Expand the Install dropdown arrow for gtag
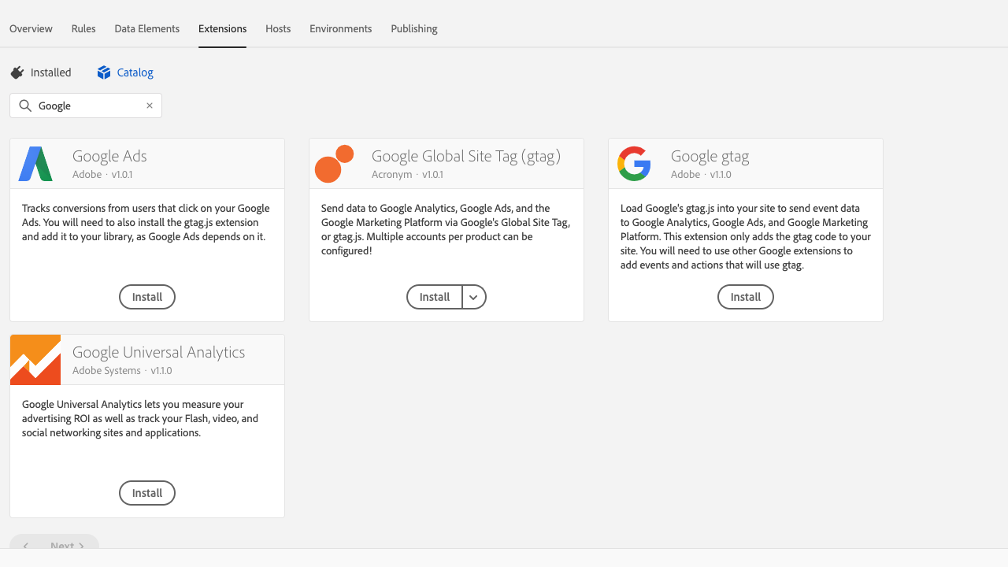The image size is (1008, 567). [473, 297]
